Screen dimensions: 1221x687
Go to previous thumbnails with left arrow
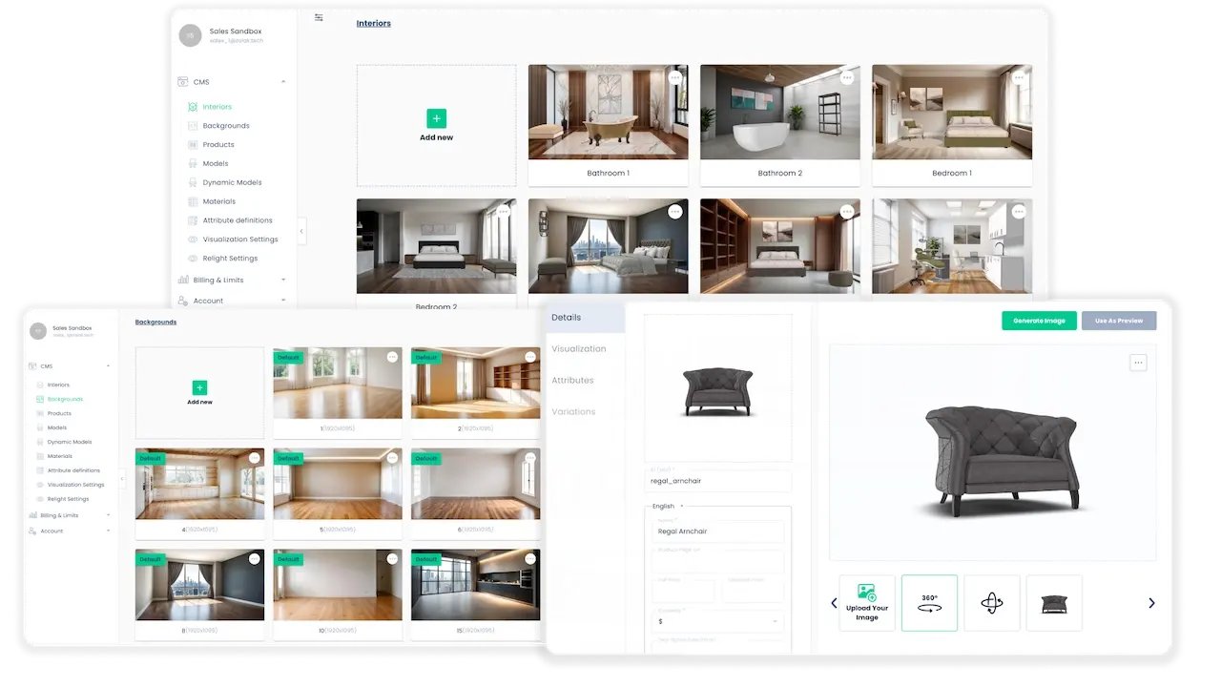point(834,603)
